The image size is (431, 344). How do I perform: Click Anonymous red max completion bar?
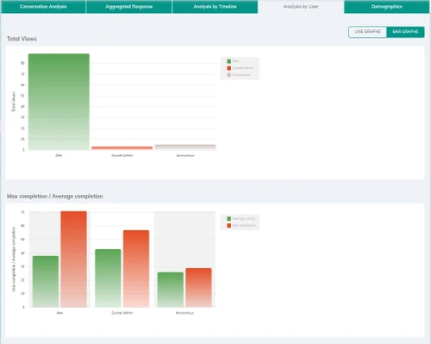(198, 288)
